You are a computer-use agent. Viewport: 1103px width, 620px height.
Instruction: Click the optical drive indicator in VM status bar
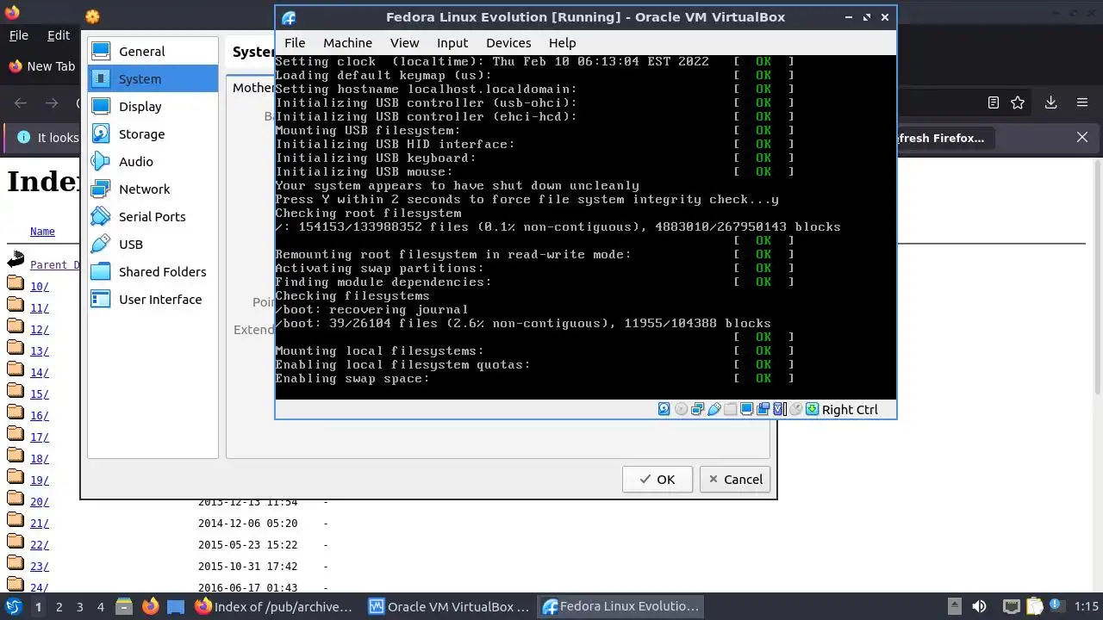pyautogui.click(x=681, y=409)
